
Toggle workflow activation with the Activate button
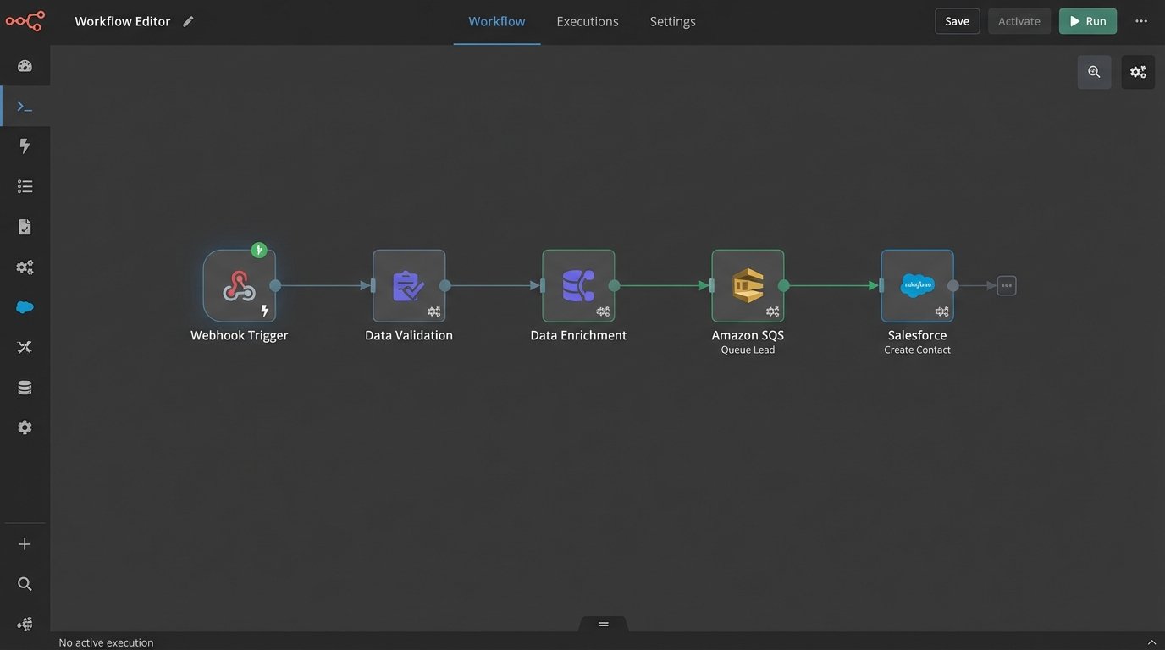[x=1019, y=20]
